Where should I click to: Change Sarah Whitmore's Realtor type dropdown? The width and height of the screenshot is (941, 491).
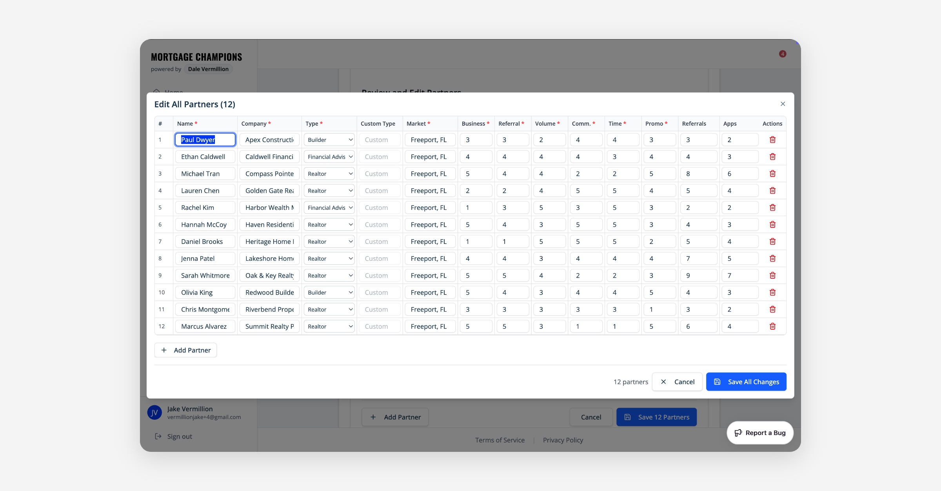pos(329,276)
